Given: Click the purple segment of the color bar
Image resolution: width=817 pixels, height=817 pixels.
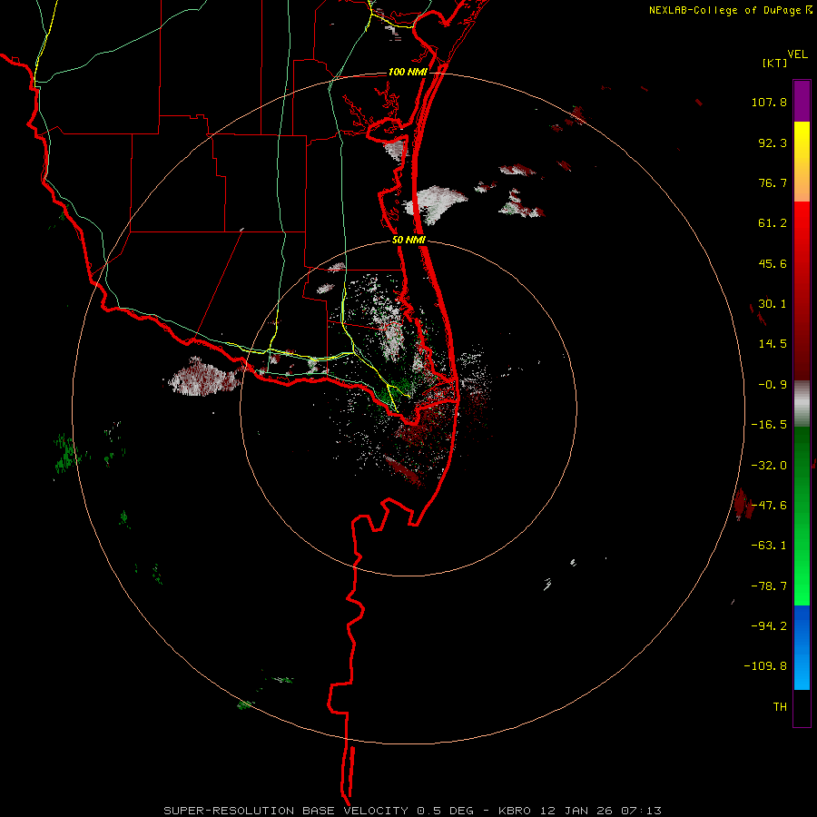Looking at the screenshot, I should click(802, 101).
